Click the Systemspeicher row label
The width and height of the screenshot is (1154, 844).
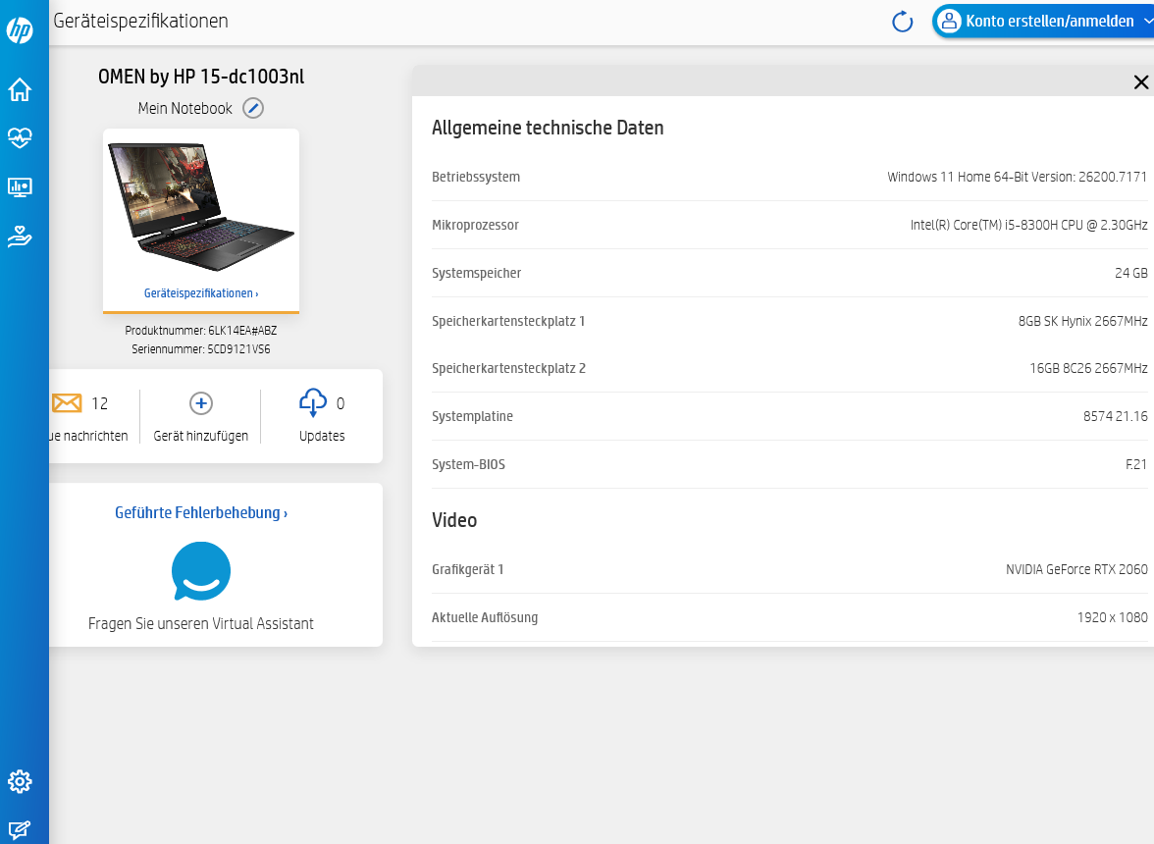(x=476, y=273)
